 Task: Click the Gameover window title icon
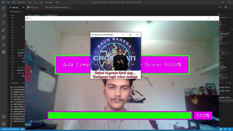pyautogui.click(x=93, y=35)
